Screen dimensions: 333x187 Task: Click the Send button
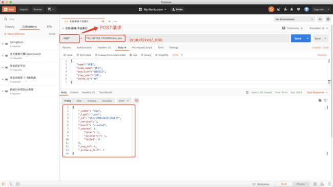[x=298, y=38]
